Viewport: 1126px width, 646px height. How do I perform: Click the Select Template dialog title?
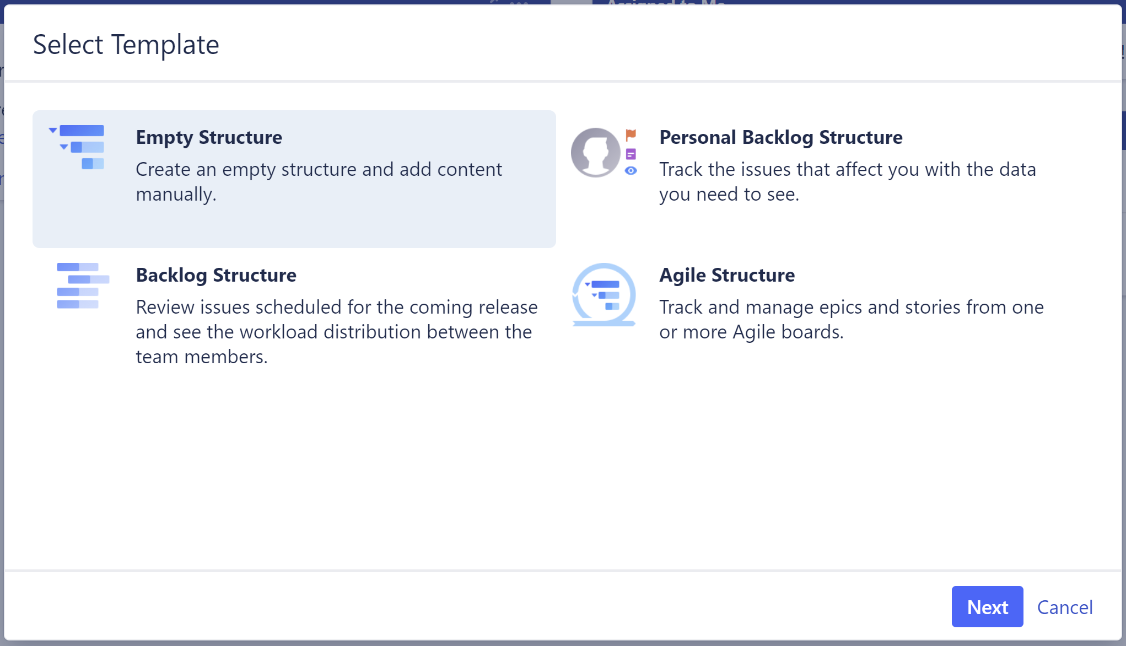(126, 44)
